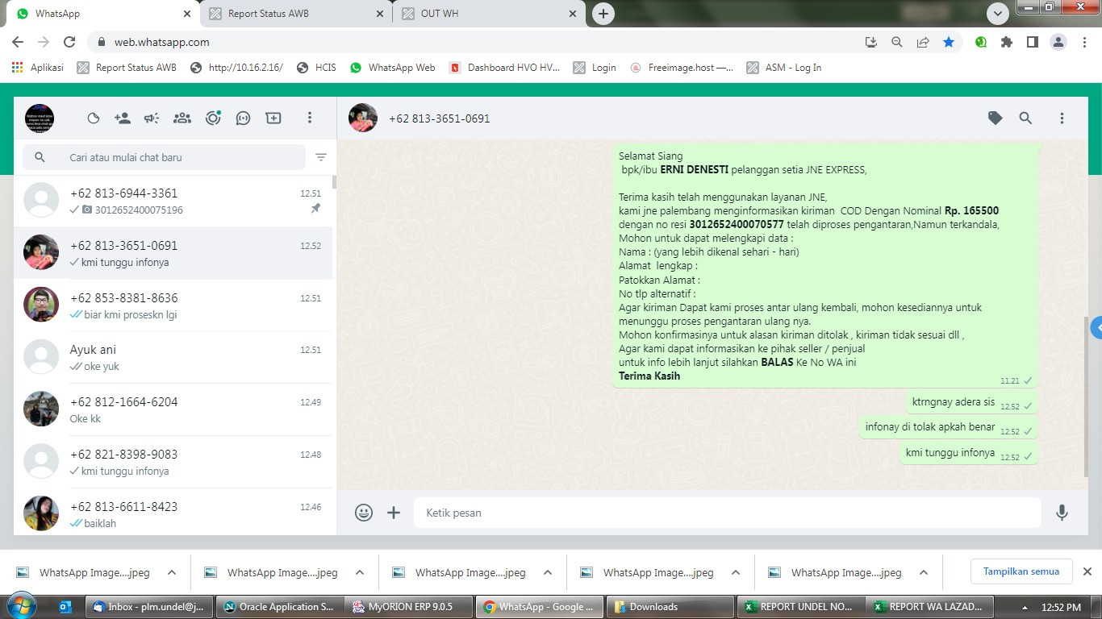
Task: Open chat with +62 813-6611-8423
Action: tap(173, 513)
